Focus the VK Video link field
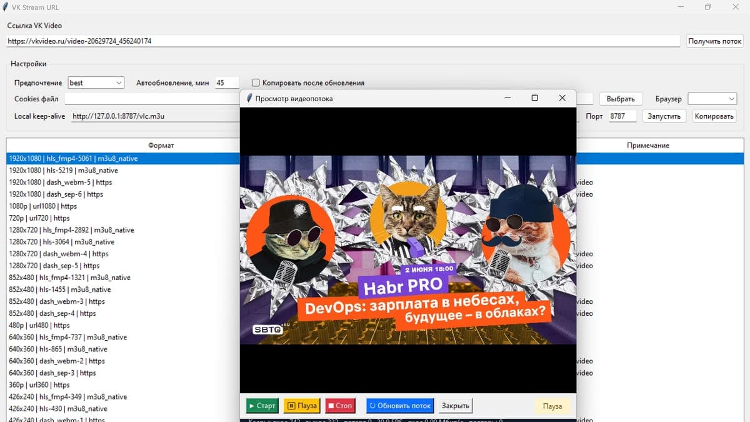This screenshot has height=422, width=750. click(343, 41)
